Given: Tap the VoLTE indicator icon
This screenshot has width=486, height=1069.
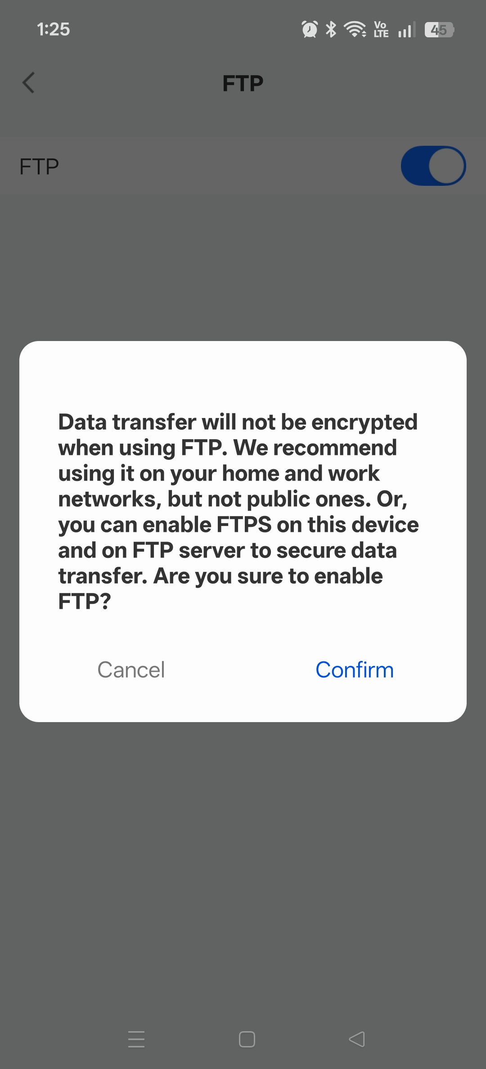Looking at the screenshot, I should 381,30.
